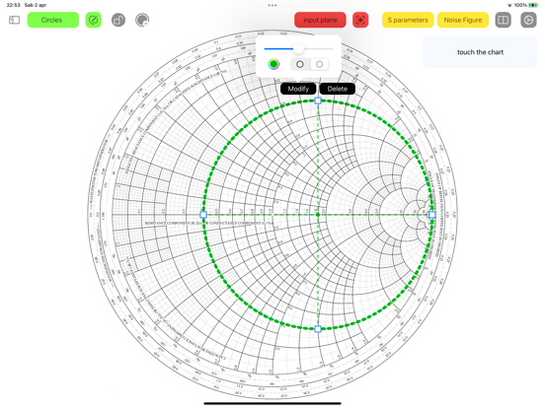The height and width of the screenshot is (408, 545).
Task: Click the left handle of green circle
Action: pyautogui.click(x=203, y=215)
